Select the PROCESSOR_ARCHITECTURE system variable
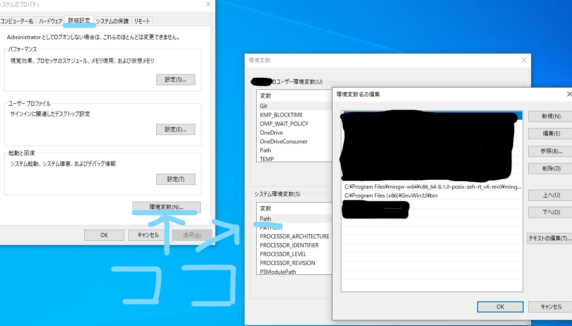The width and height of the screenshot is (572, 326). pyautogui.click(x=294, y=236)
